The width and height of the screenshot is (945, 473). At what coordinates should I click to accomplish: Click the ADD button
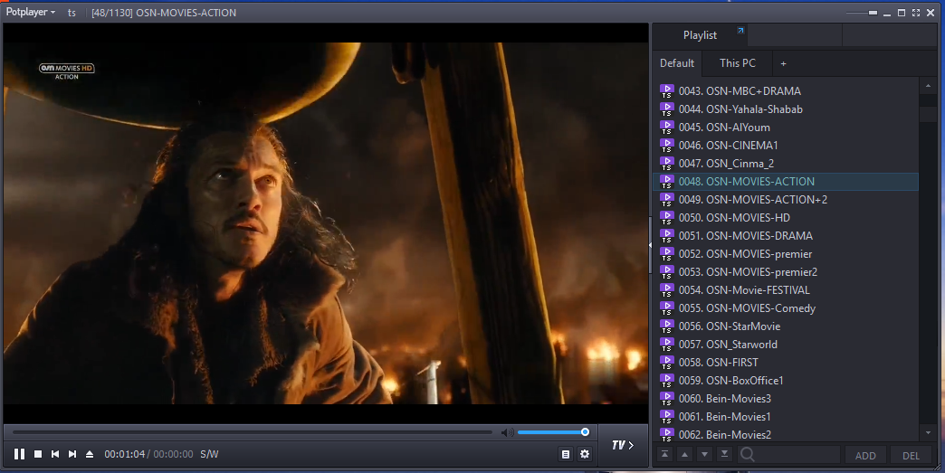tap(865, 455)
